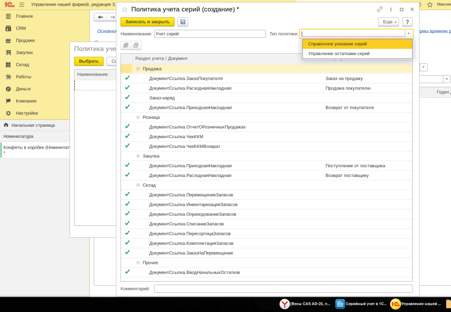This screenshot has height=312, width=451.
Task: Open the three-dots menu in dialog header
Action: pyautogui.click(x=391, y=10)
